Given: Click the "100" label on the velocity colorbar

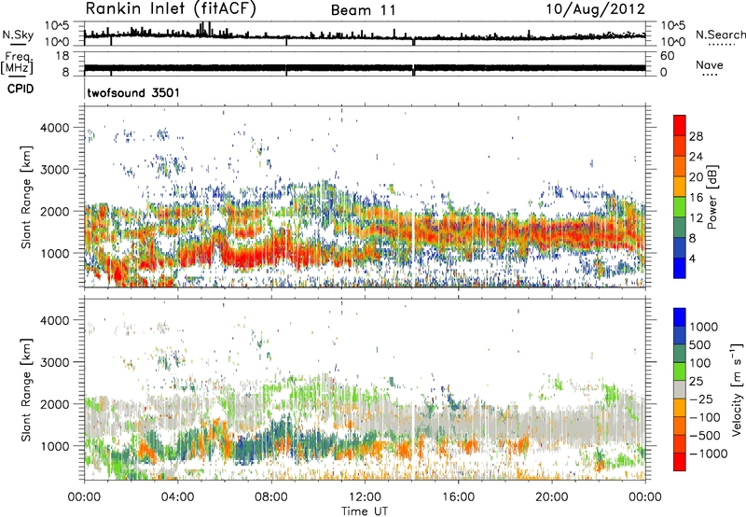Looking at the screenshot, I should [700, 363].
